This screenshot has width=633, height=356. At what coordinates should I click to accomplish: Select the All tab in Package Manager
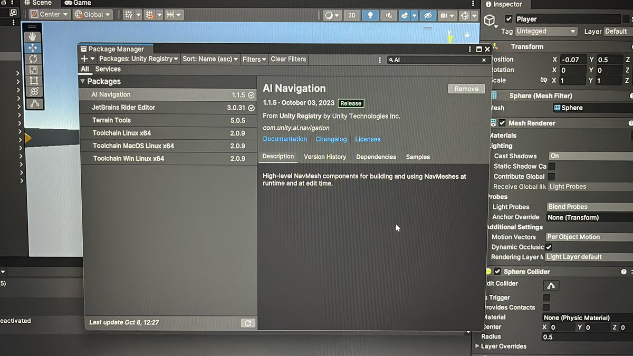click(x=85, y=69)
